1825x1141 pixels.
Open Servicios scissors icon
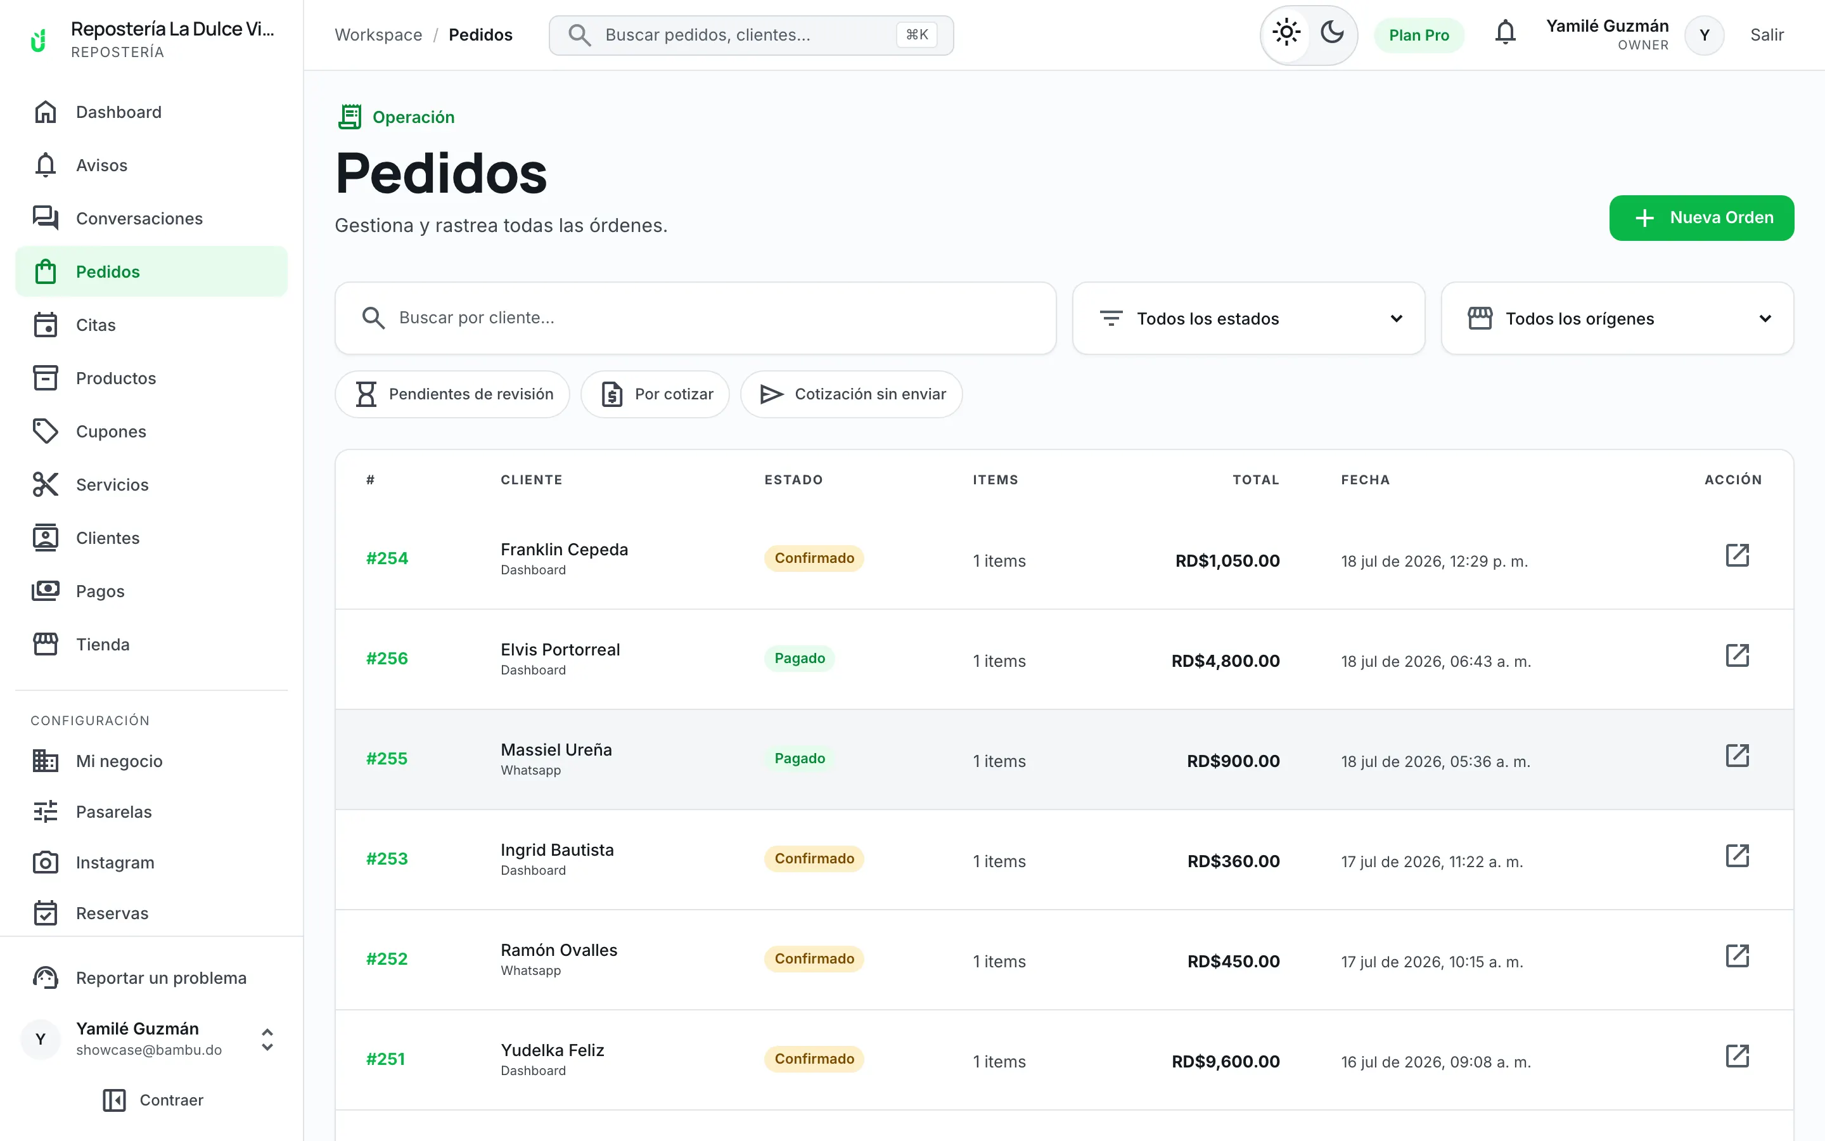[45, 484]
